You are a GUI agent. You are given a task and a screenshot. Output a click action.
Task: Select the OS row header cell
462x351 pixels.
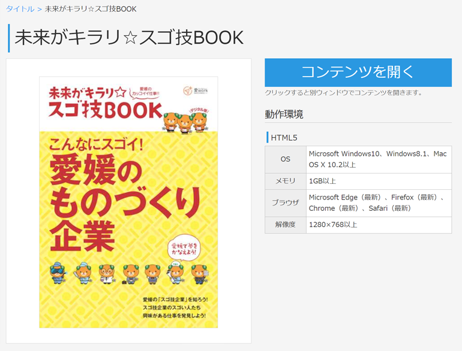(x=285, y=159)
